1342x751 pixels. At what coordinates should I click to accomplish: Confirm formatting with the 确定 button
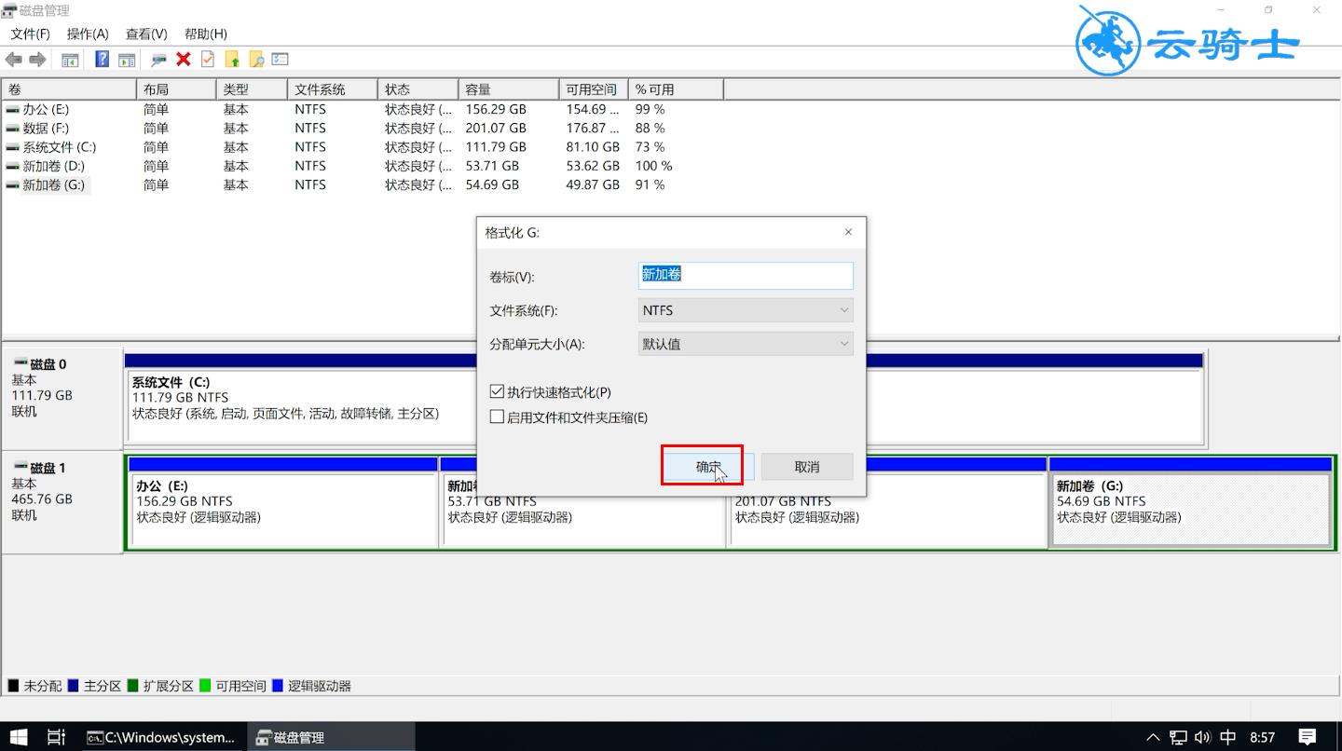tap(703, 466)
